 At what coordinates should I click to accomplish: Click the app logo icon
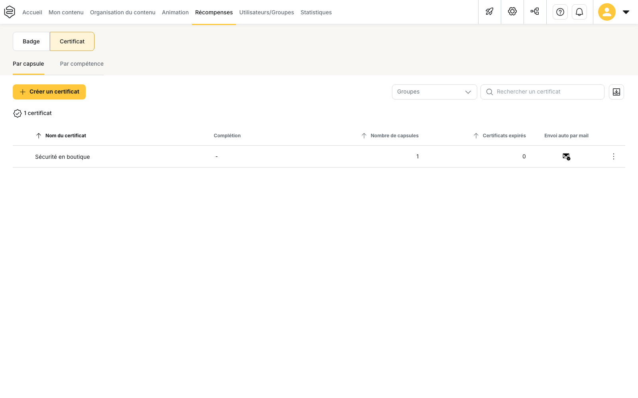10,12
